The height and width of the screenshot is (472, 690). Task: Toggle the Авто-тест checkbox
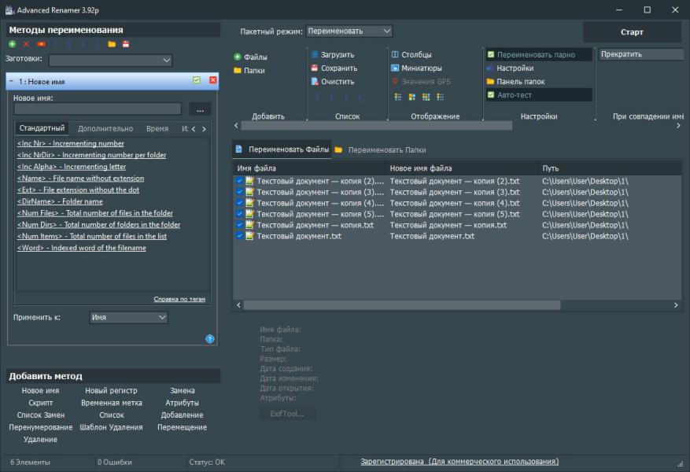pos(491,94)
